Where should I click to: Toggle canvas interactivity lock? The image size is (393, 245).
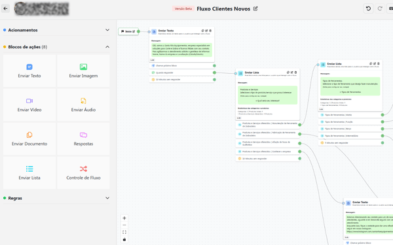(x=124, y=240)
